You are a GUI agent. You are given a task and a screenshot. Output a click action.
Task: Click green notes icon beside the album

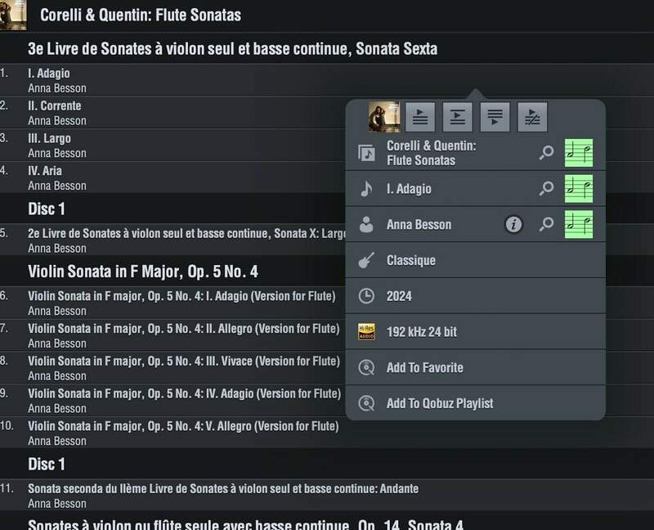pos(579,153)
